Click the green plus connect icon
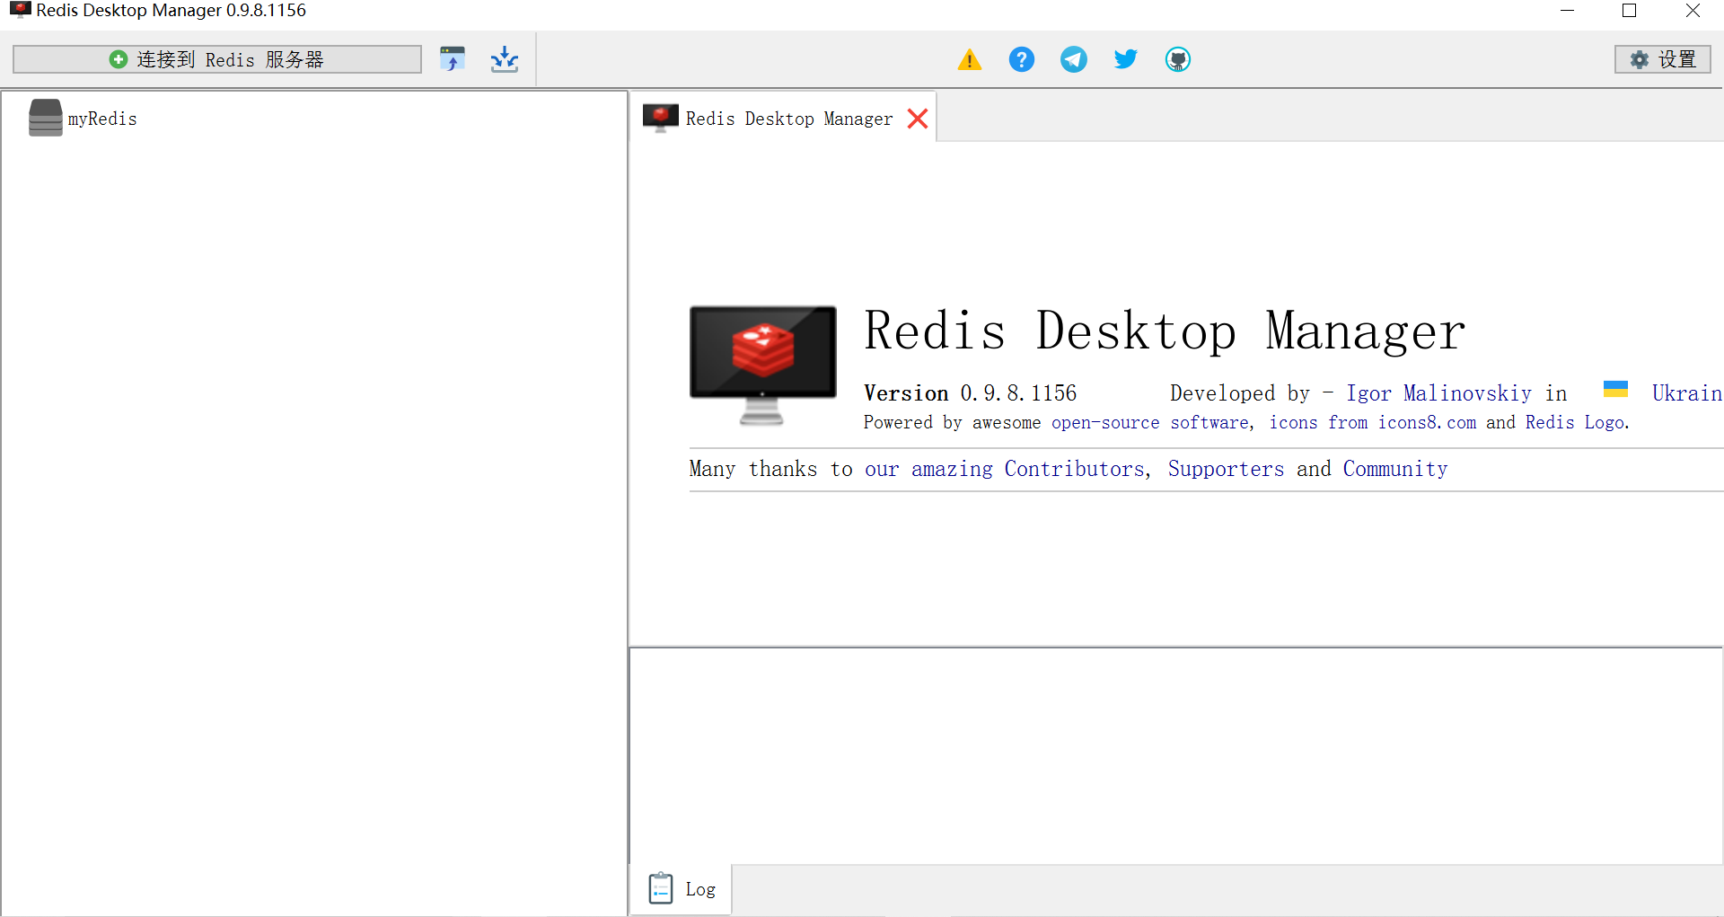This screenshot has height=917, width=1724. 119,59
